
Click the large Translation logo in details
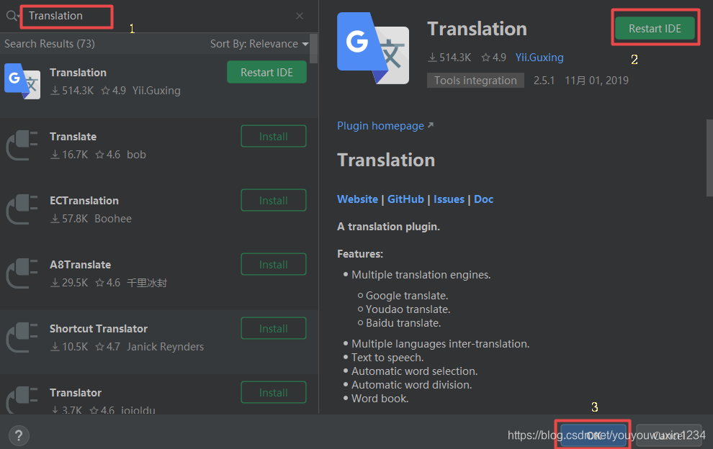373,48
